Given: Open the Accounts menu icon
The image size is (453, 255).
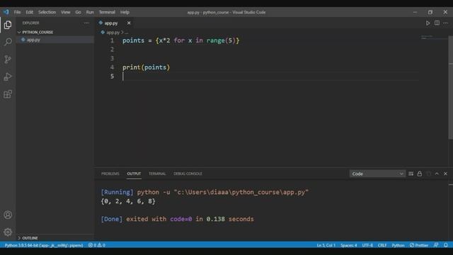Looking at the screenshot, I should point(8,215).
